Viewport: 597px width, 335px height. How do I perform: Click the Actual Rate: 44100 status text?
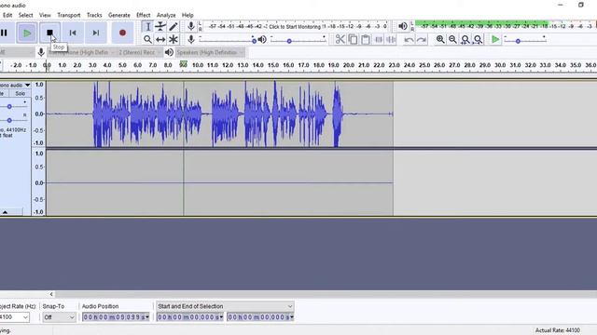[x=558, y=330]
